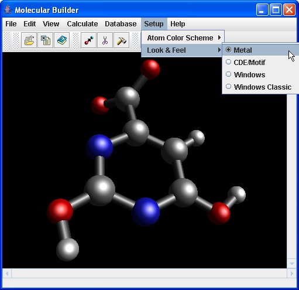Image resolution: width=299 pixels, height=290 pixels.
Task: Select the hammer build tool
Action: point(121,40)
